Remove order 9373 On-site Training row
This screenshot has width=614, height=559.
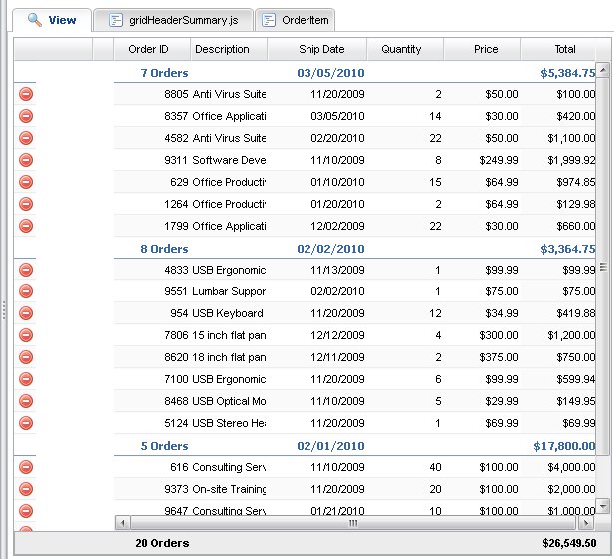point(26,489)
